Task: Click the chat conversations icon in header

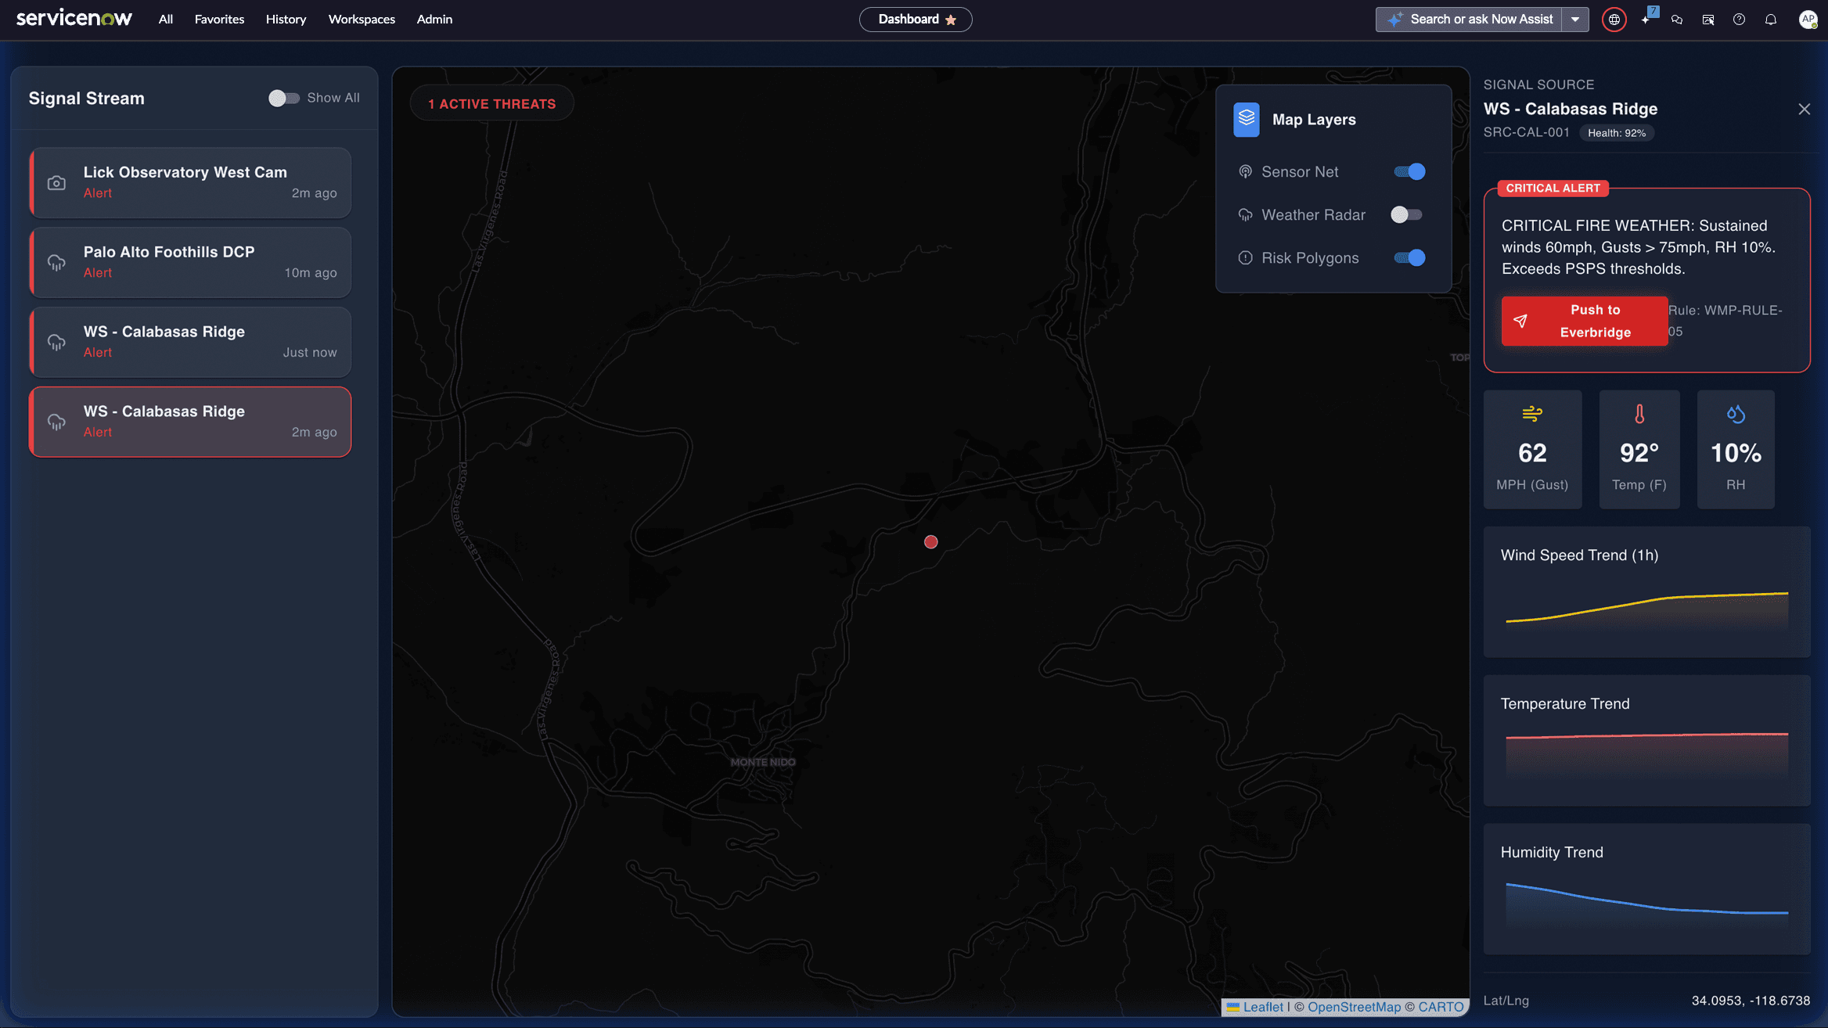Action: (1677, 19)
